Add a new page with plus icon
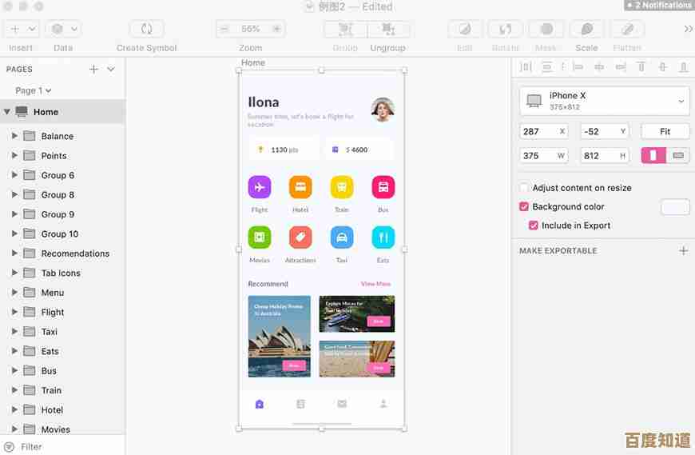The image size is (695, 455). [x=93, y=70]
